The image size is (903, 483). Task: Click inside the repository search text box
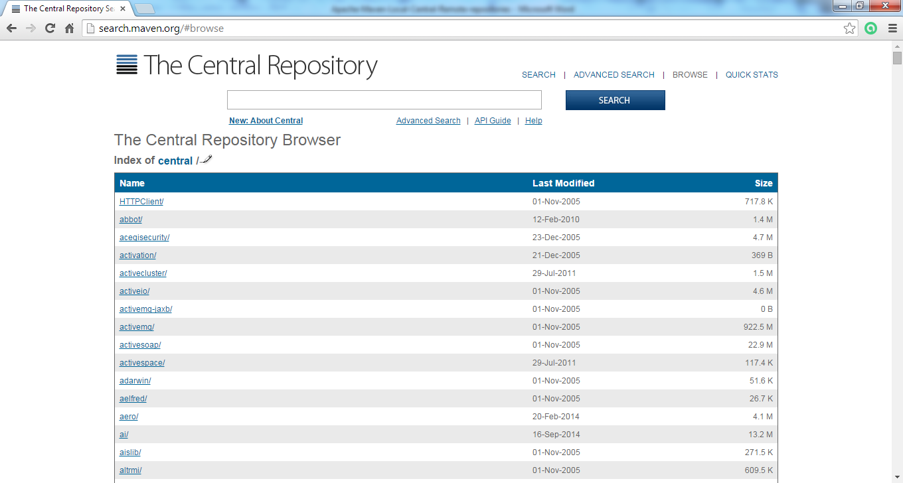tap(384, 100)
